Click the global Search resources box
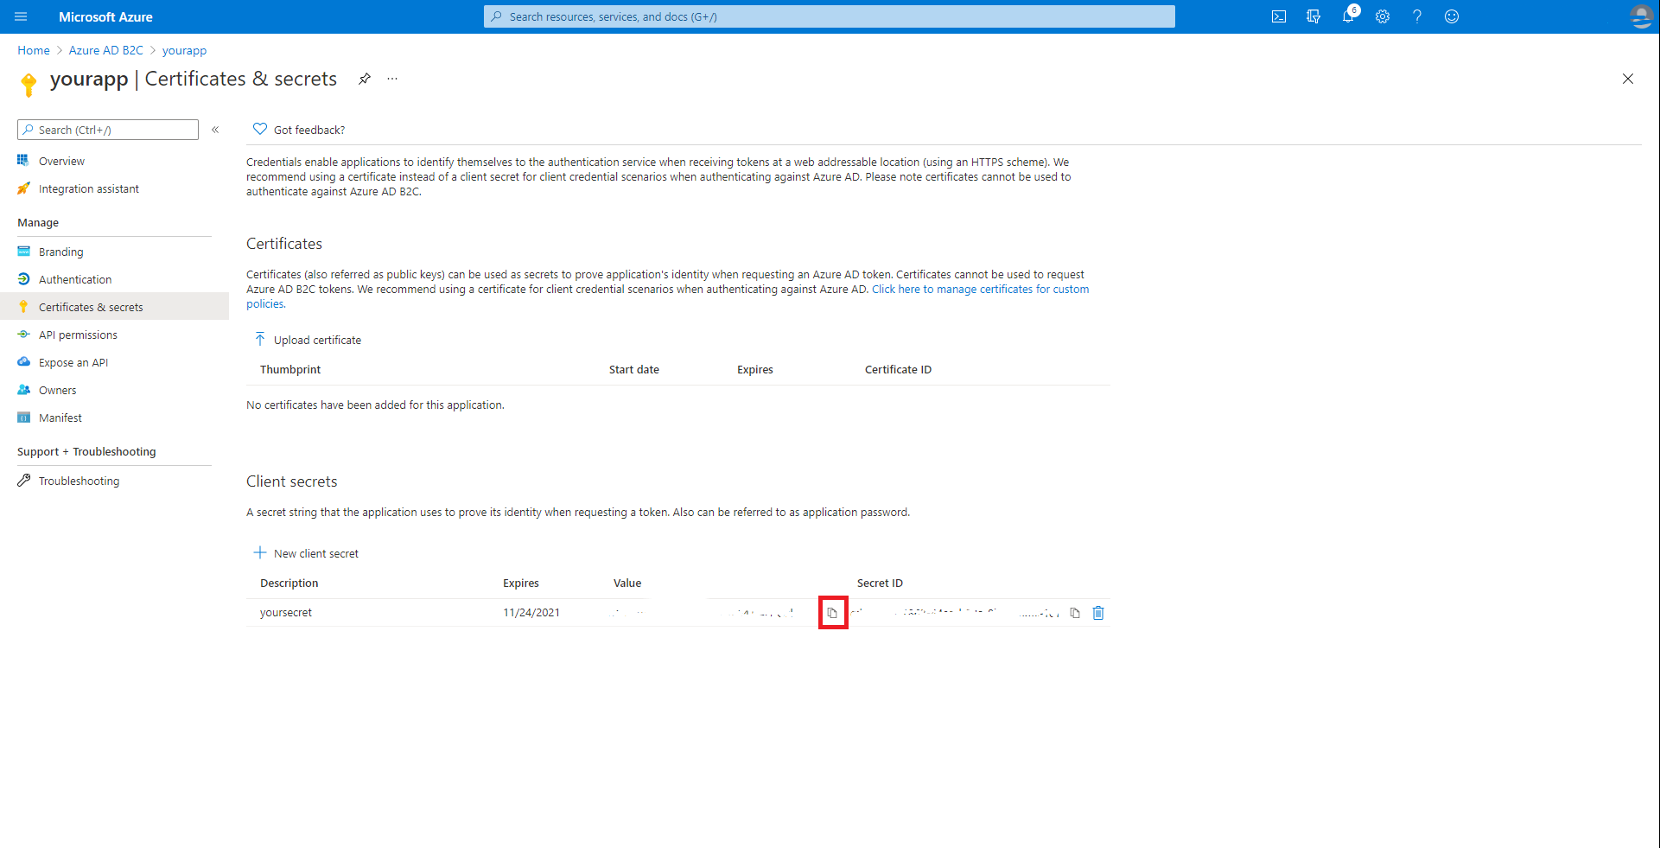 [x=830, y=16]
